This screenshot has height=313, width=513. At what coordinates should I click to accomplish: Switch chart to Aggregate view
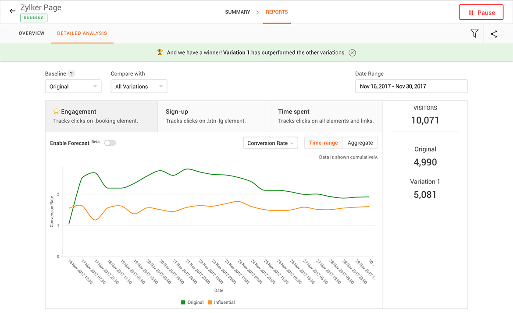(x=360, y=143)
